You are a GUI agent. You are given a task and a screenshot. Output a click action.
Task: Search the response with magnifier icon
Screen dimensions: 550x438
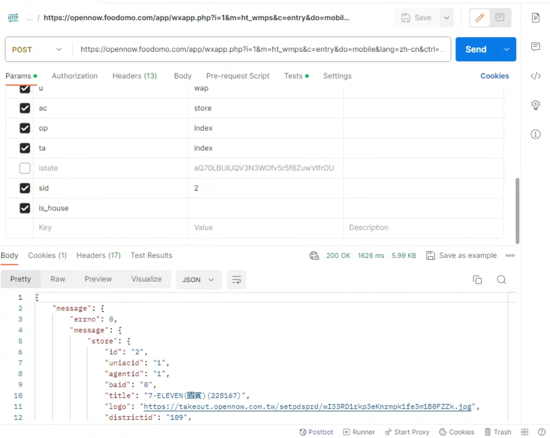pyautogui.click(x=501, y=280)
